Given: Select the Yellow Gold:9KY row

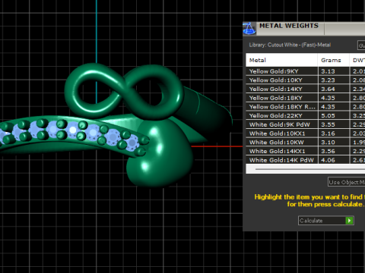Looking at the screenshot, I should pos(306,71).
